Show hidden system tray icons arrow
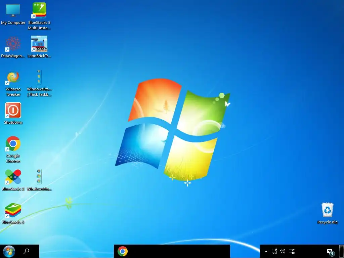The image size is (344, 258). tap(266, 251)
